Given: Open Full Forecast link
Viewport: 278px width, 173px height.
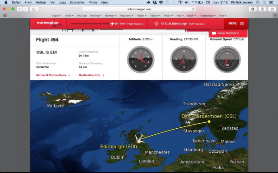Looking at the screenshot, I should tap(196, 24).
